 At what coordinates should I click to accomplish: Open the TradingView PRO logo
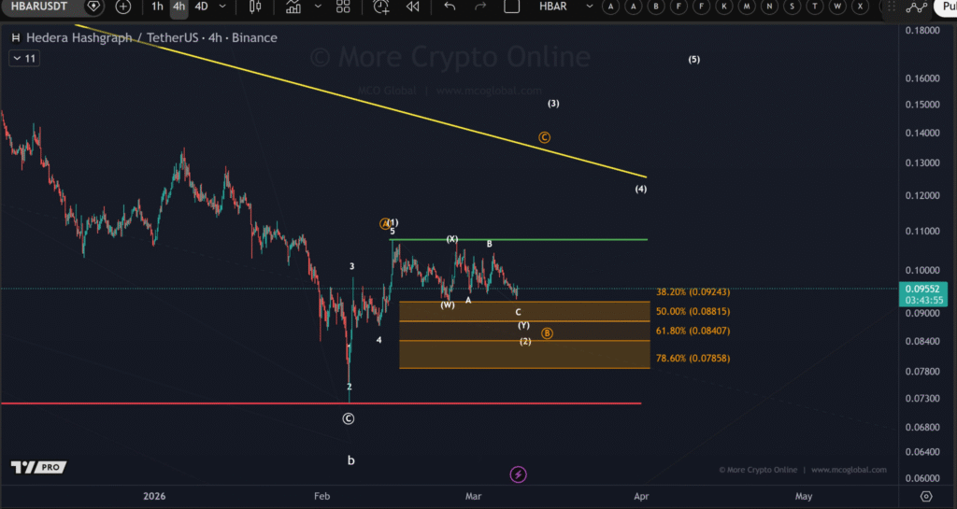click(x=38, y=468)
